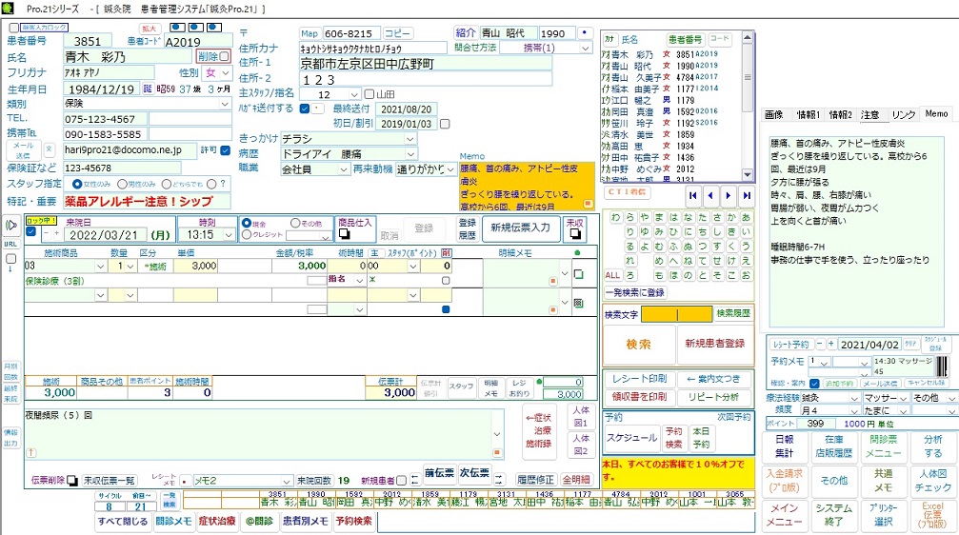The image size is (959, 535).
Task: Open the 未収 stacked-squares button
Action: tap(575, 233)
